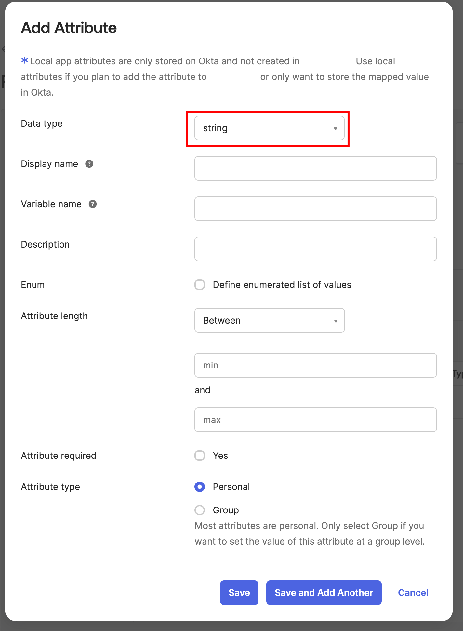Click the Data type dropdown arrow

[335, 129]
